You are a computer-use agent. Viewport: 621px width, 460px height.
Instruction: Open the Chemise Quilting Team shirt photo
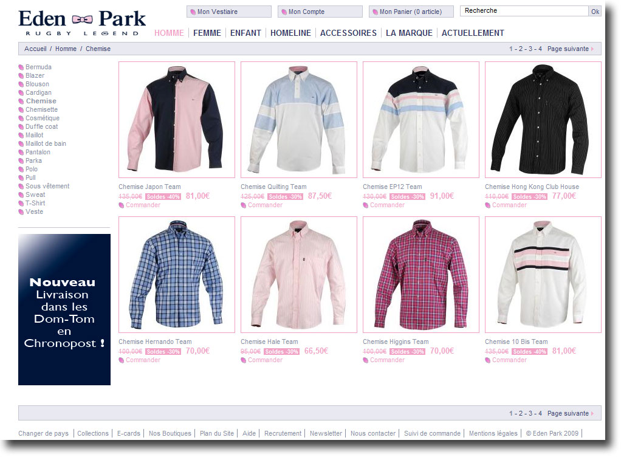click(298, 120)
